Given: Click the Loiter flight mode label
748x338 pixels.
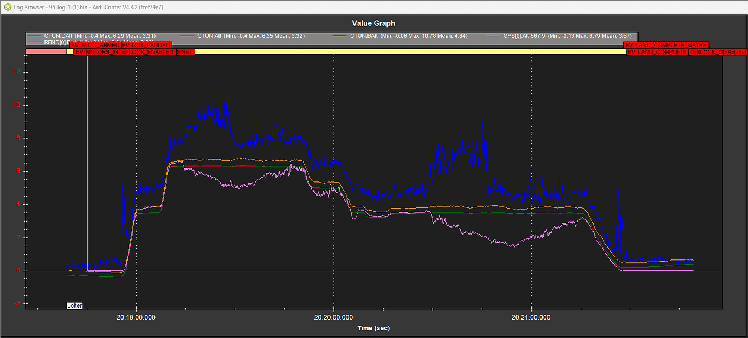Looking at the screenshot, I should (x=75, y=305).
